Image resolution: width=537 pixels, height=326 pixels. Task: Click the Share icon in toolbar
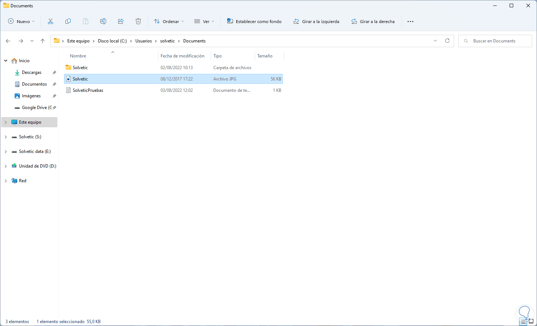pyautogui.click(x=121, y=22)
